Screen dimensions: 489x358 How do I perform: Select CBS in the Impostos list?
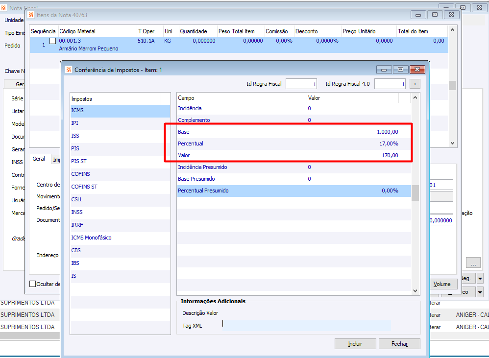[120, 250]
